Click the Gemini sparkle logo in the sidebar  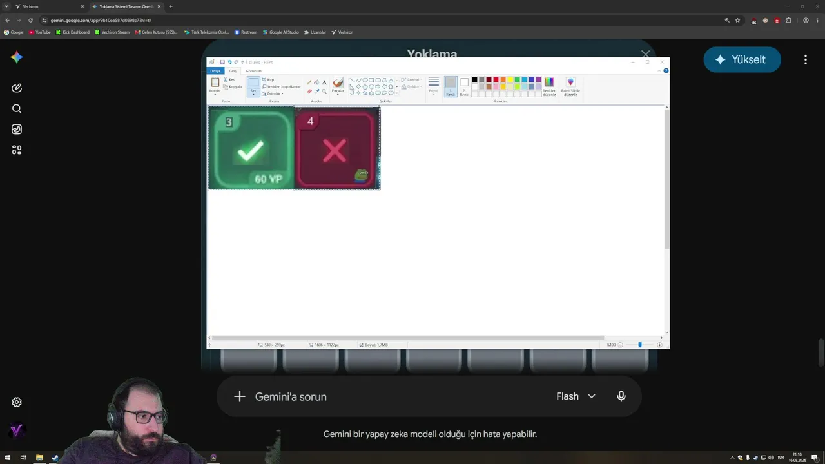point(17,57)
